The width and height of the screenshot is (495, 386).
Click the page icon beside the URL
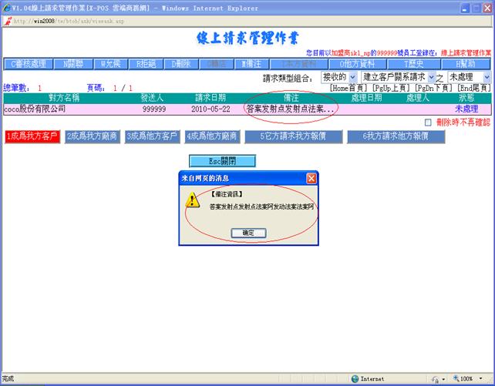[x=7, y=22]
